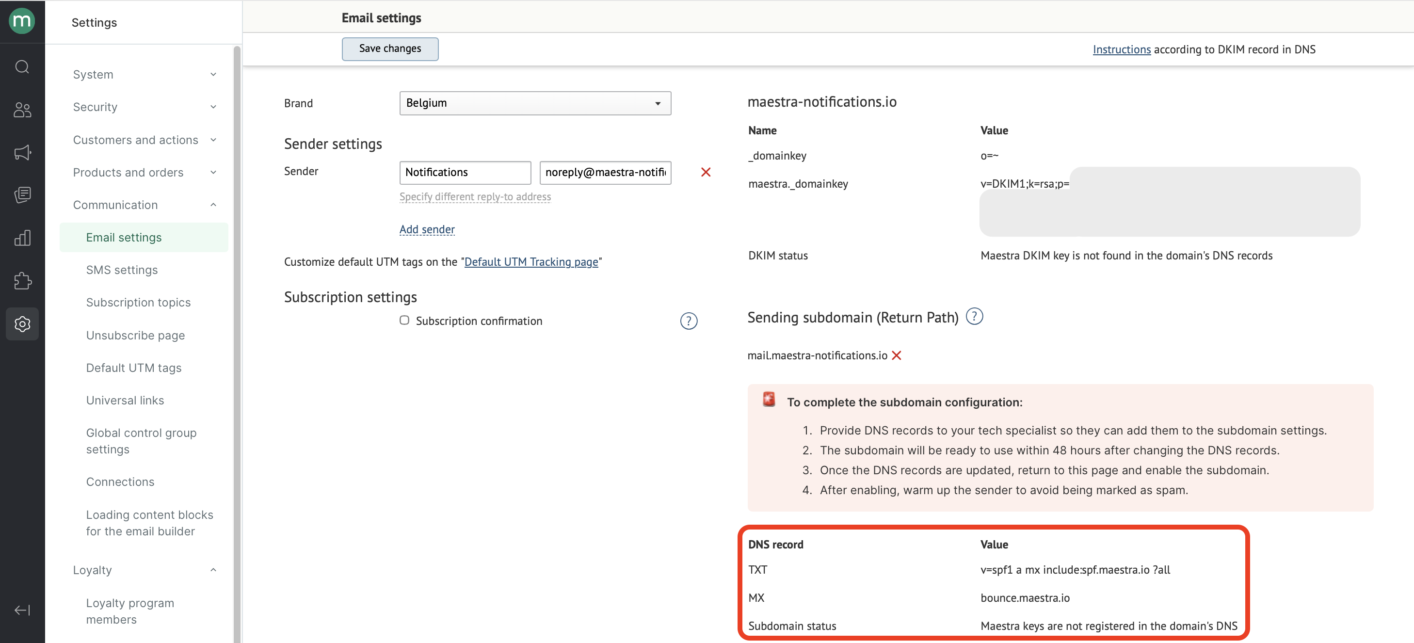Open the Campaigns megaphone icon

pos(22,153)
